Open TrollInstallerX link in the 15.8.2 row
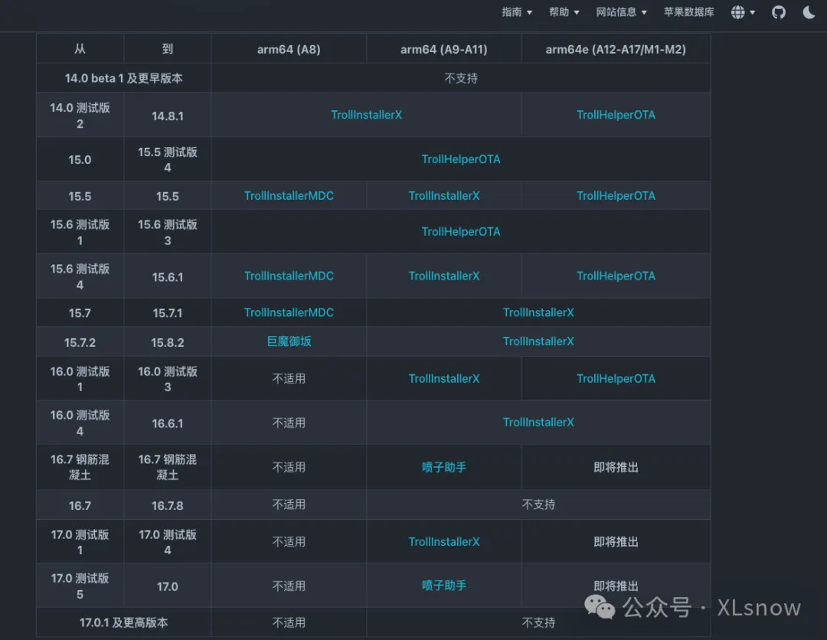Viewport: 827px width, 640px height. click(x=538, y=341)
